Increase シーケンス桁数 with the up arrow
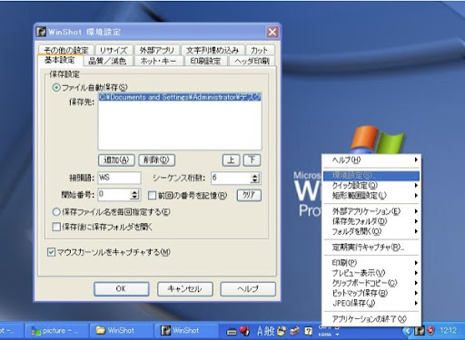 pos(255,175)
